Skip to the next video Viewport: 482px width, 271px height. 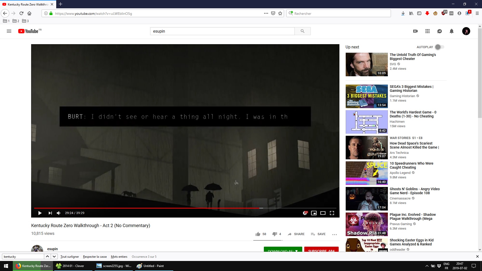pyautogui.click(x=50, y=213)
